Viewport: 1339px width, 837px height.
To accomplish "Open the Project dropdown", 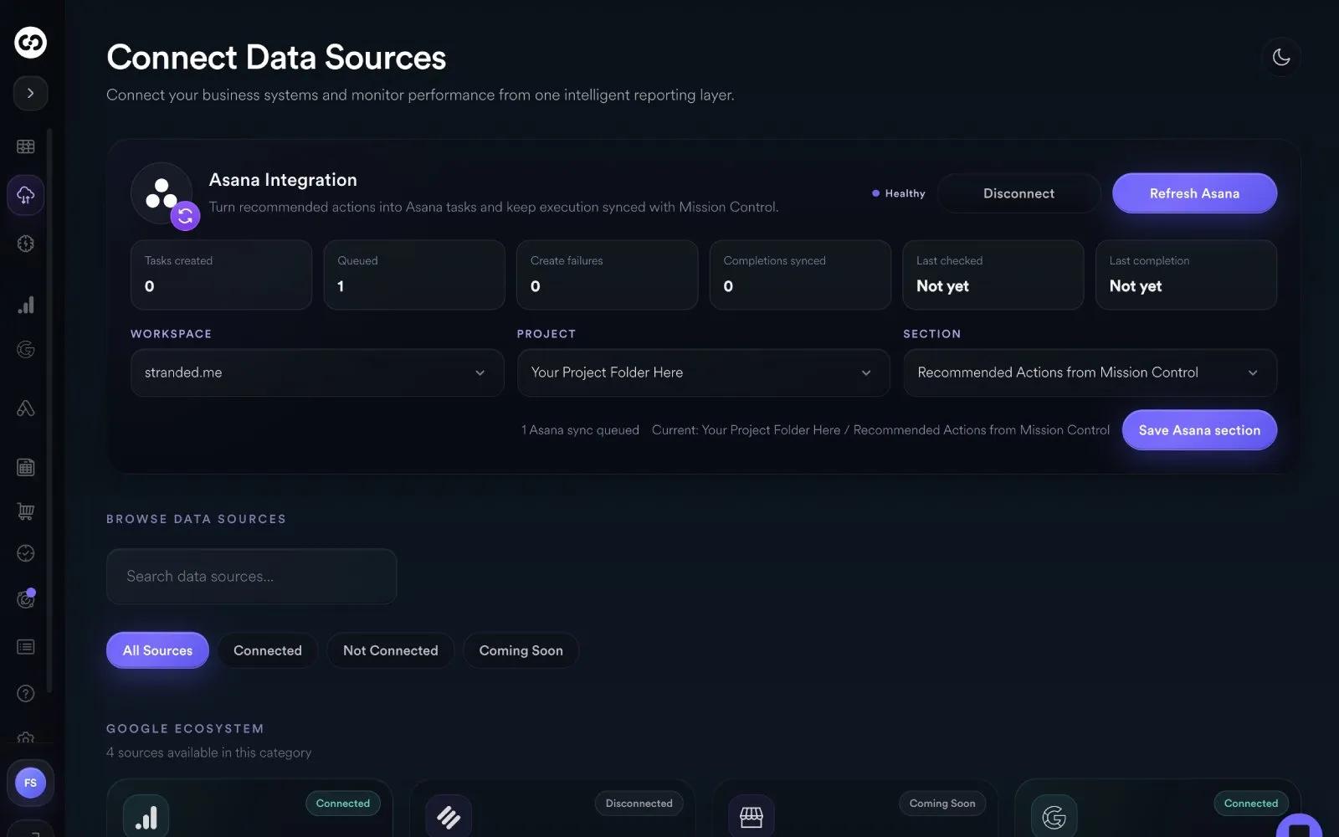I will pos(703,372).
